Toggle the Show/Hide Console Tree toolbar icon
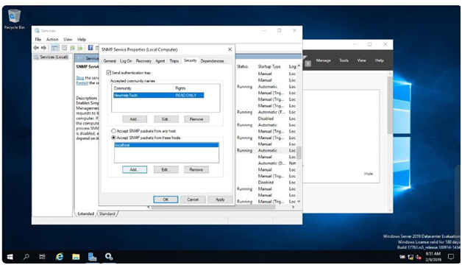The image size is (462, 265). 54,48
